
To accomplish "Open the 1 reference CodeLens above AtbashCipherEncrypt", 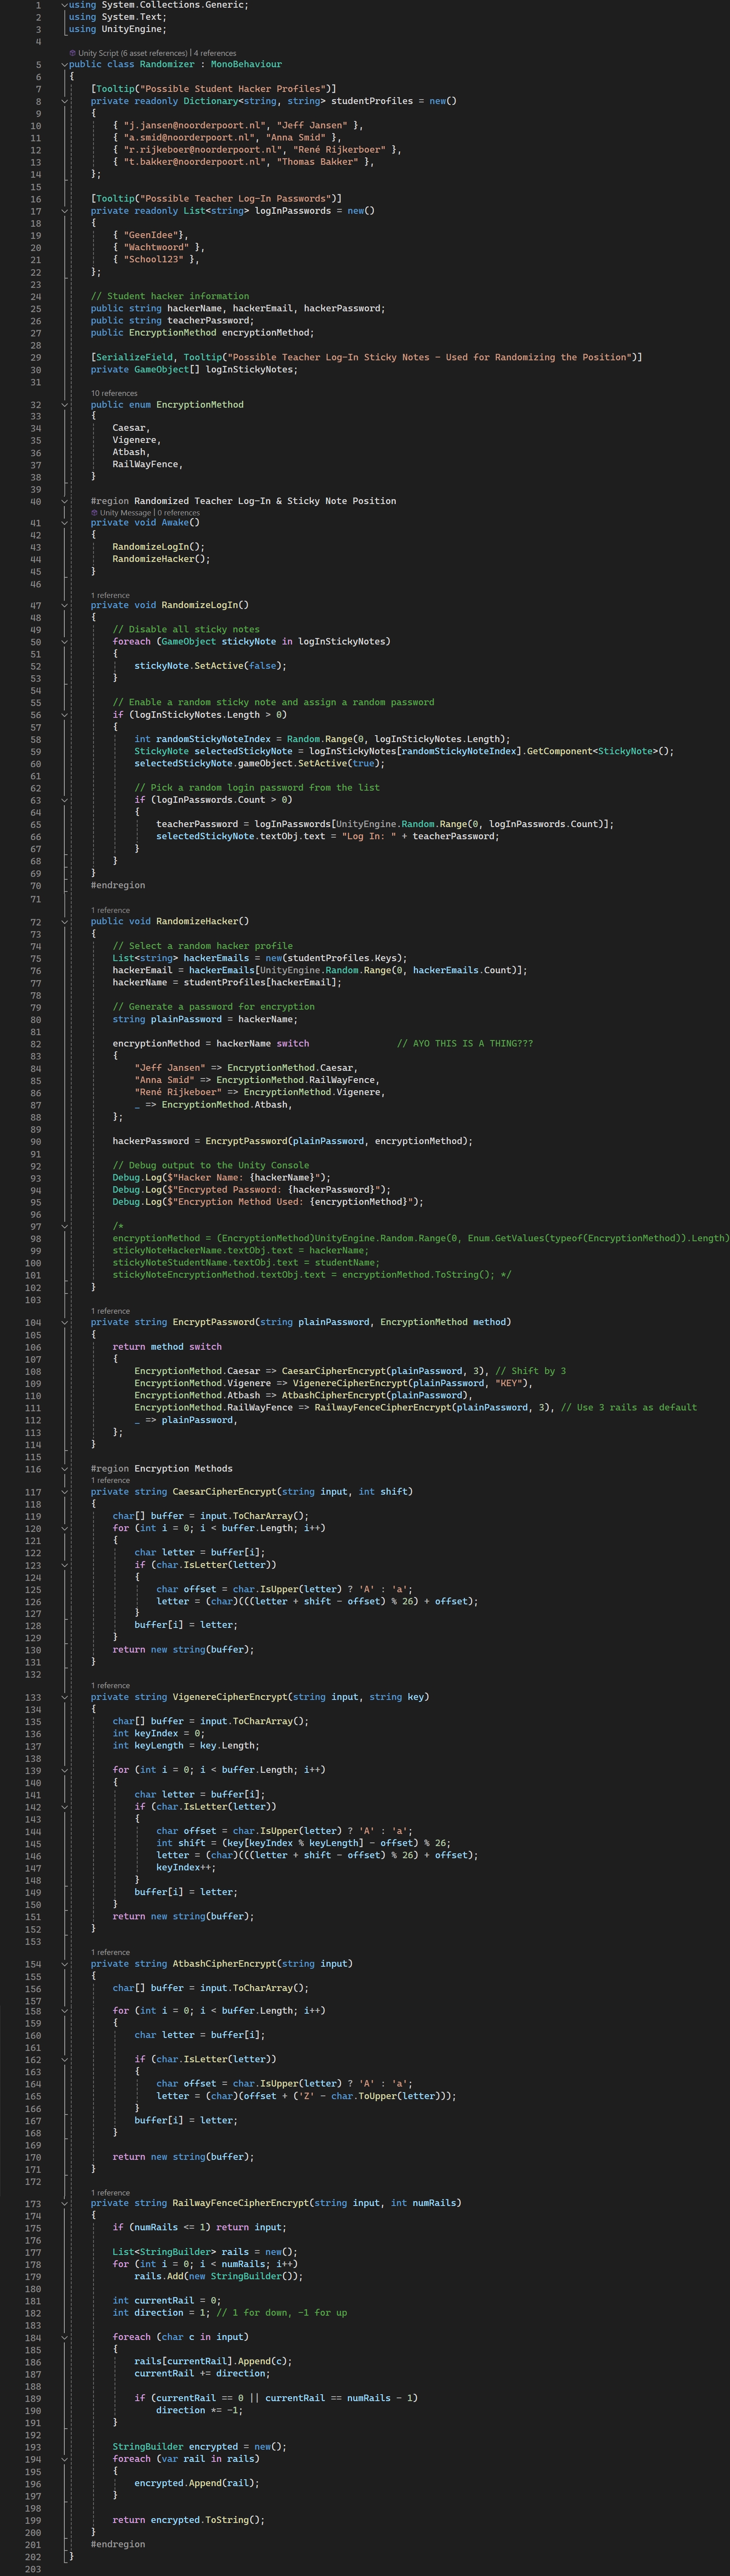I will point(110,1952).
